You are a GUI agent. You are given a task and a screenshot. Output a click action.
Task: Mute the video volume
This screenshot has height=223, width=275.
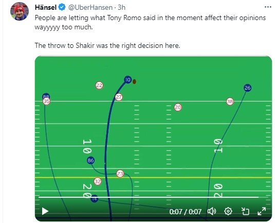click(212, 211)
